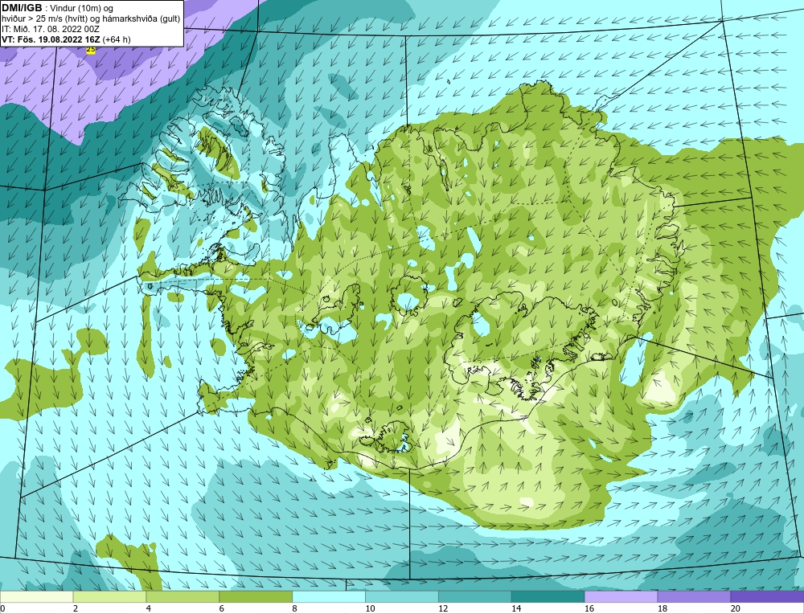Image resolution: width=804 pixels, height=614 pixels.
Task: Click the legend label '20'
Action: pyautogui.click(x=736, y=608)
